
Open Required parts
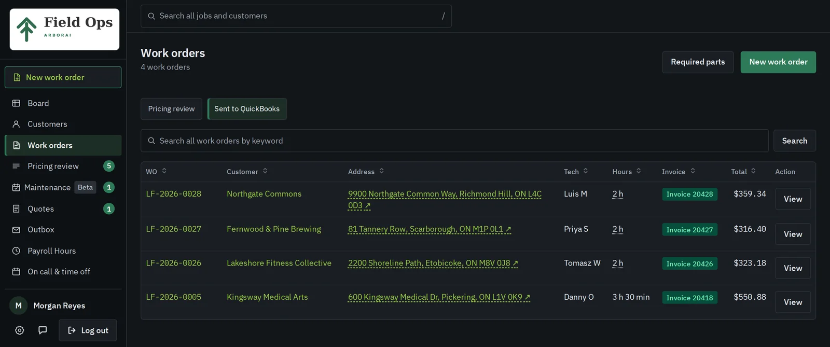(x=698, y=62)
